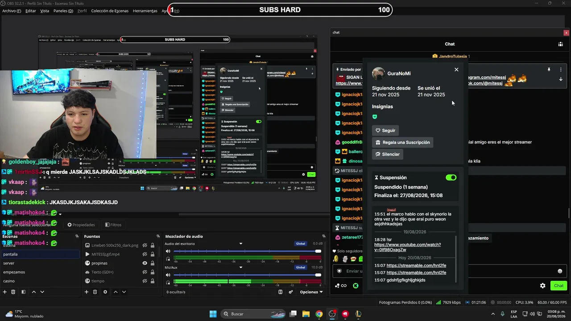This screenshot has width=571, height=321.
Task: Adjust Mic/Aux volume slider
Action: (247, 275)
